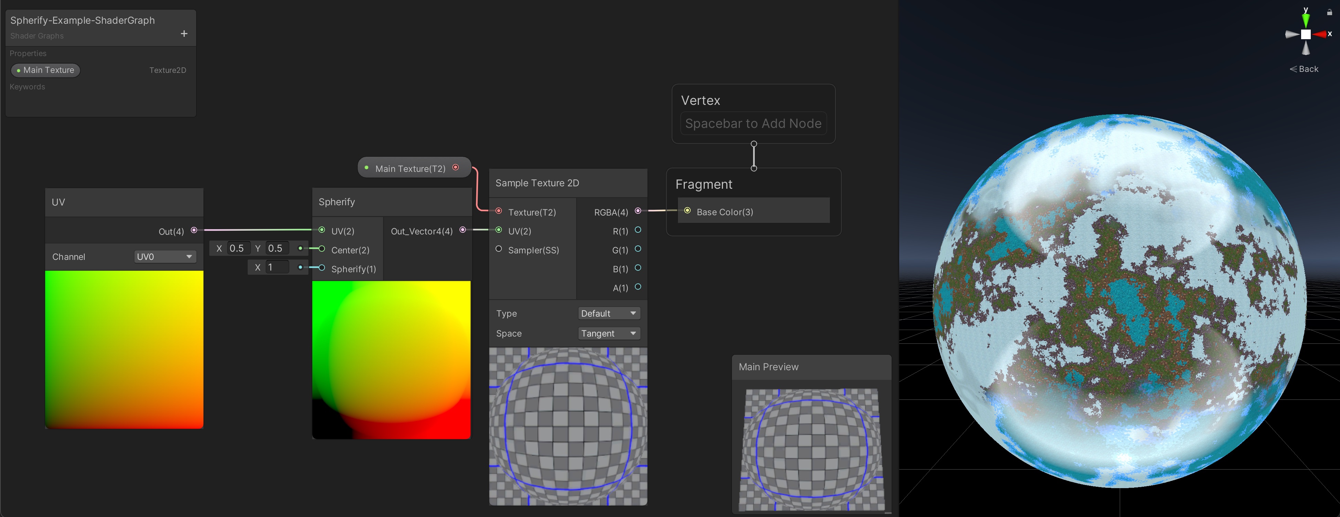Click the Spherify Out_Vector4(4) output port
Viewport: 1340px width, 517px height.
point(462,230)
